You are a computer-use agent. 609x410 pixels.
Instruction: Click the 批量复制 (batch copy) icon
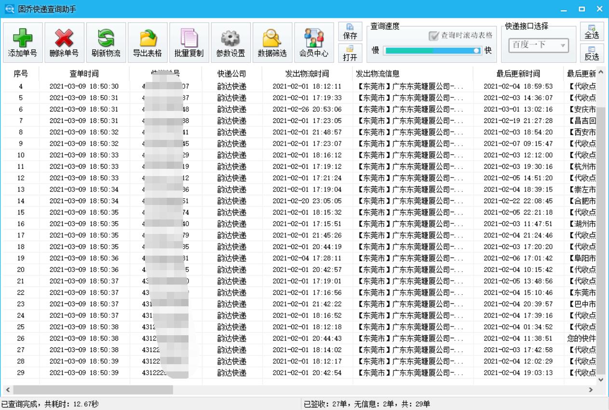pyautogui.click(x=188, y=42)
